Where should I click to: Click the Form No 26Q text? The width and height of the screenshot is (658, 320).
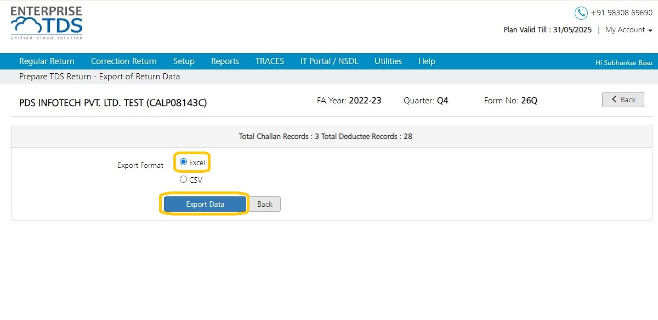click(x=510, y=101)
